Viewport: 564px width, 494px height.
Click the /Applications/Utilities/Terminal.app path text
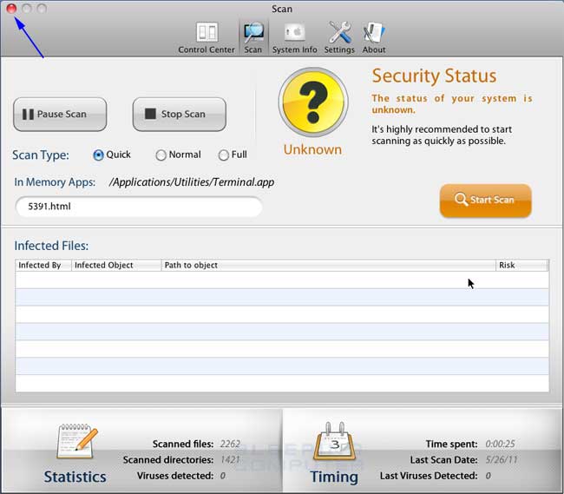pyautogui.click(x=192, y=182)
